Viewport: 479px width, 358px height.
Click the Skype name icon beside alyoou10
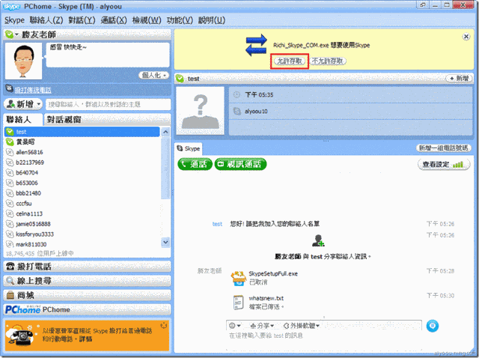coord(237,111)
